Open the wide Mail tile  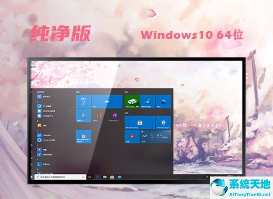click(x=107, y=102)
